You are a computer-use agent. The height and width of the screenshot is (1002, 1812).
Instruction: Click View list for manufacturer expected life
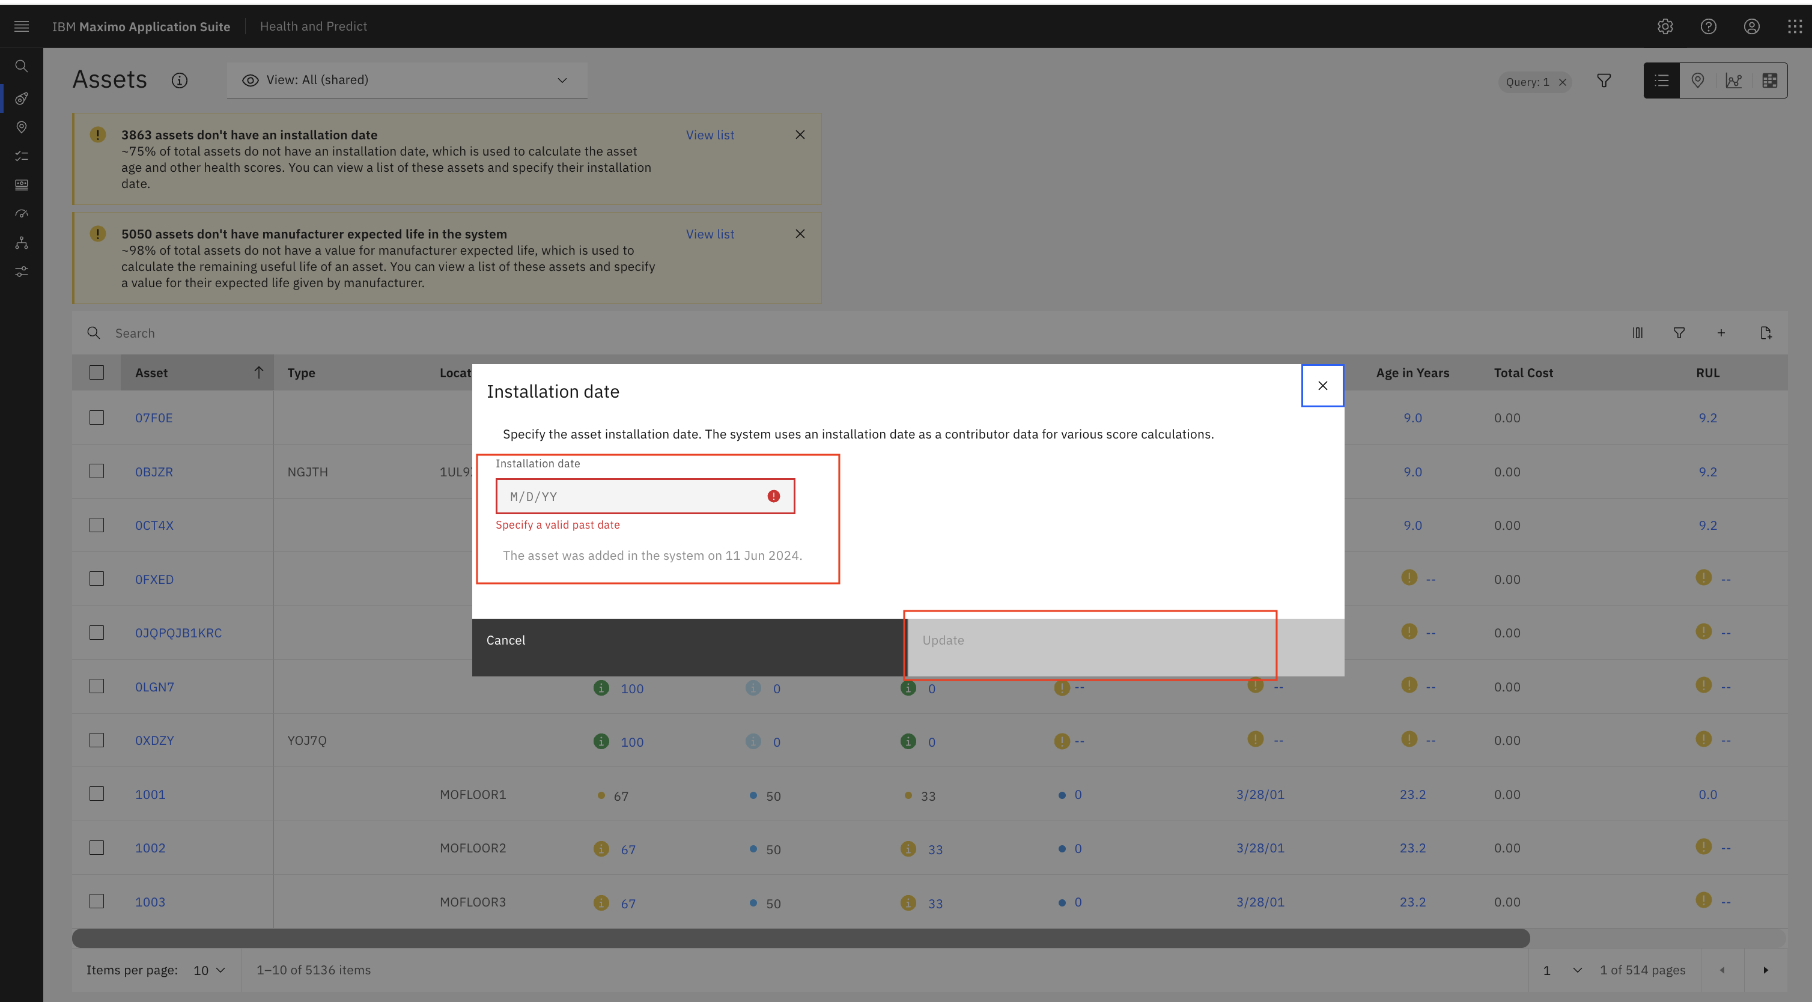710,234
